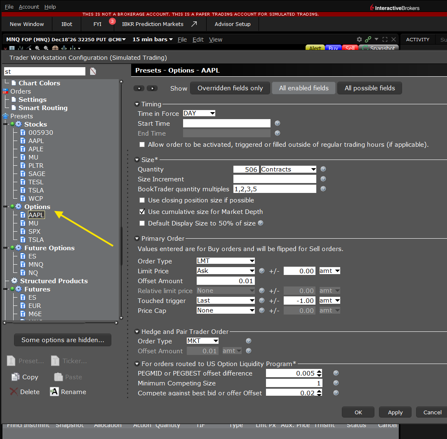Click the Rename preset icon

[x=54, y=392]
